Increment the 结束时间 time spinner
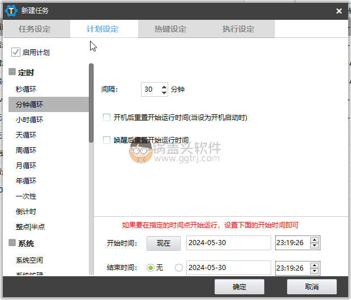 [315, 265]
